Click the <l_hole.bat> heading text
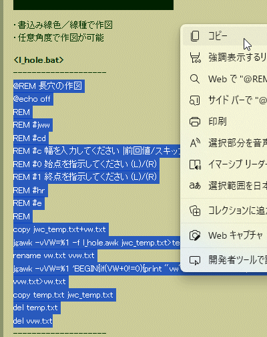The width and height of the screenshot is (267, 337). (39, 60)
